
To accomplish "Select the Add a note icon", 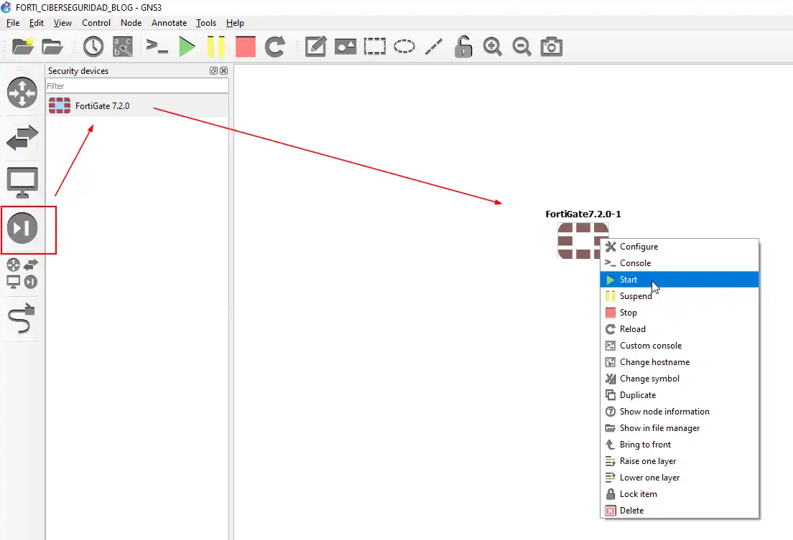I will 315,47.
